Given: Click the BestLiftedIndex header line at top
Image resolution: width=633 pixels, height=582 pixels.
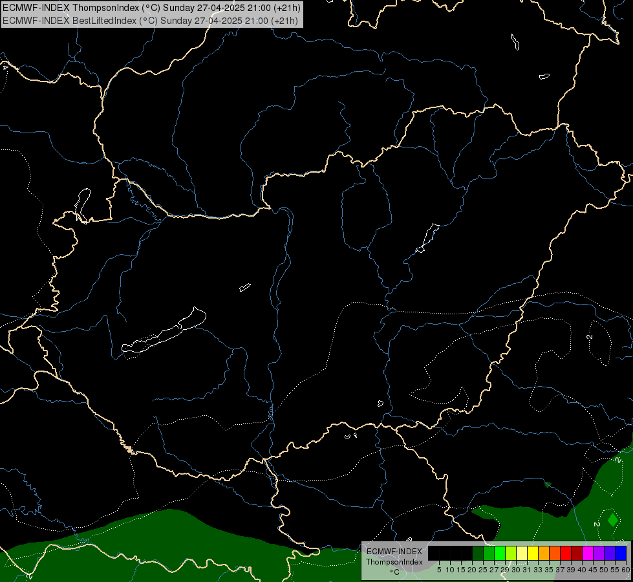Looking at the screenshot, I should 150,21.
